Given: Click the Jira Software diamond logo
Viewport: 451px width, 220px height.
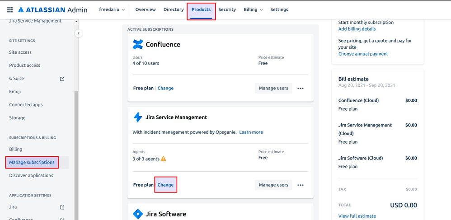Looking at the screenshot, I should [x=138, y=214].
